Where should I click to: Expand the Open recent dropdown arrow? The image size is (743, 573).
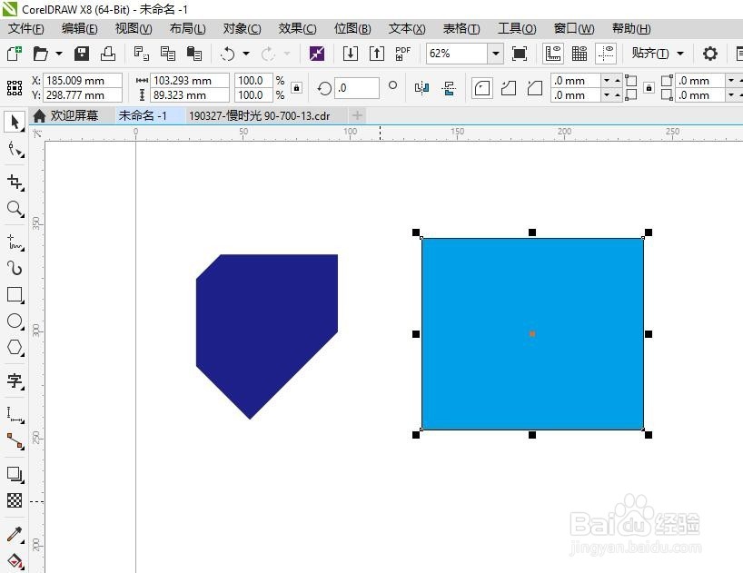(59, 54)
